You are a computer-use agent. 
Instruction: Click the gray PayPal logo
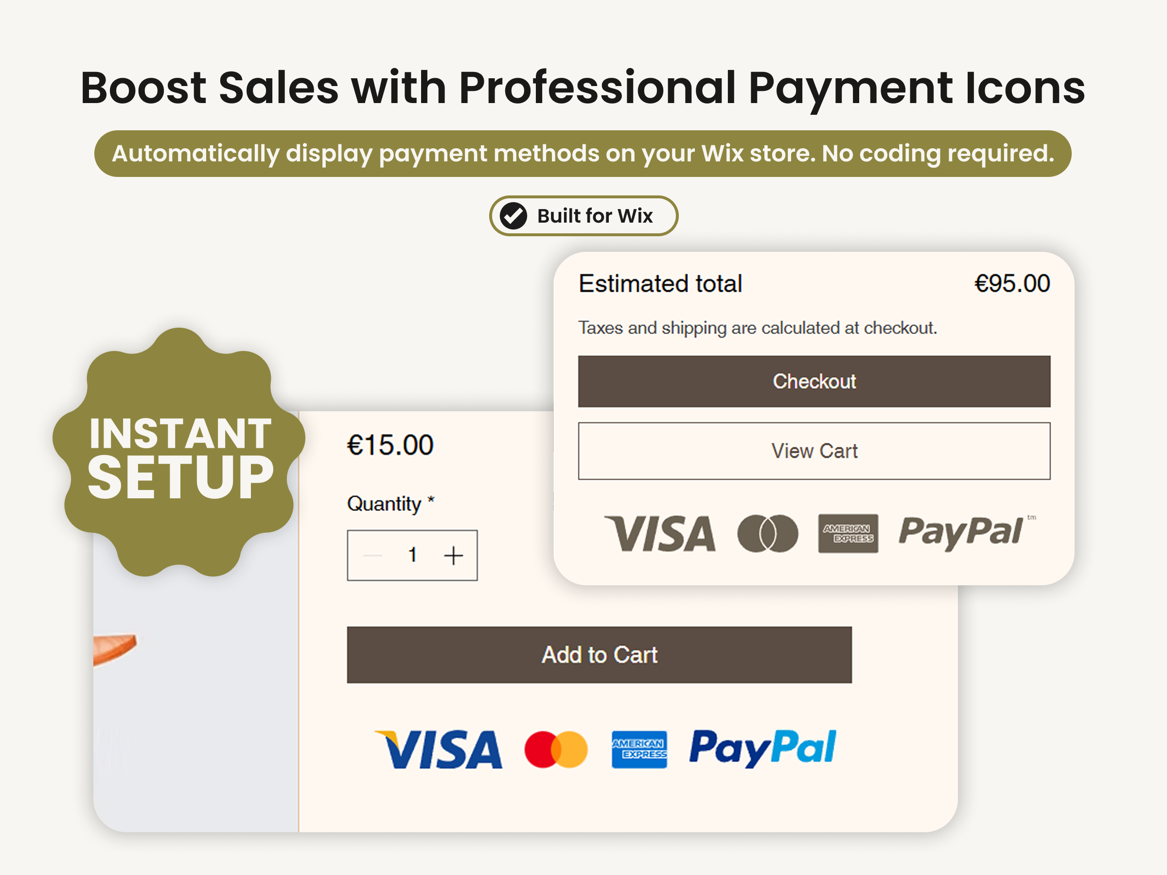click(961, 532)
